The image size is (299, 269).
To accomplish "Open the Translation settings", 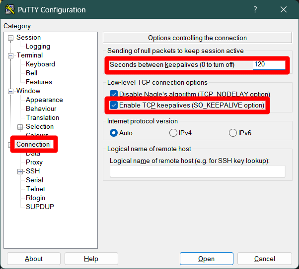I will (42, 117).
